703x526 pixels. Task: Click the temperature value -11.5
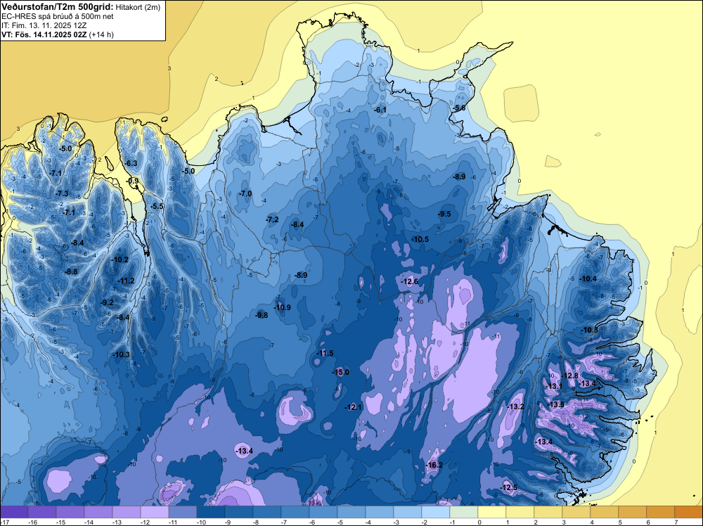pyautogui.click(x=325, y=353)
